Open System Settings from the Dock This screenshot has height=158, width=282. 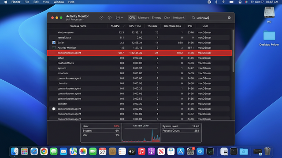click(x=190, y=151)
